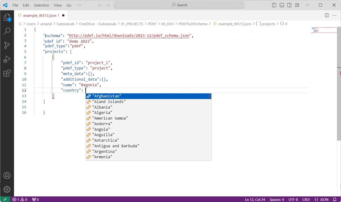Click breadcrumb segment PDEF%20Schema
Viewport: 341px width, 202px height.
click(193, 24)
